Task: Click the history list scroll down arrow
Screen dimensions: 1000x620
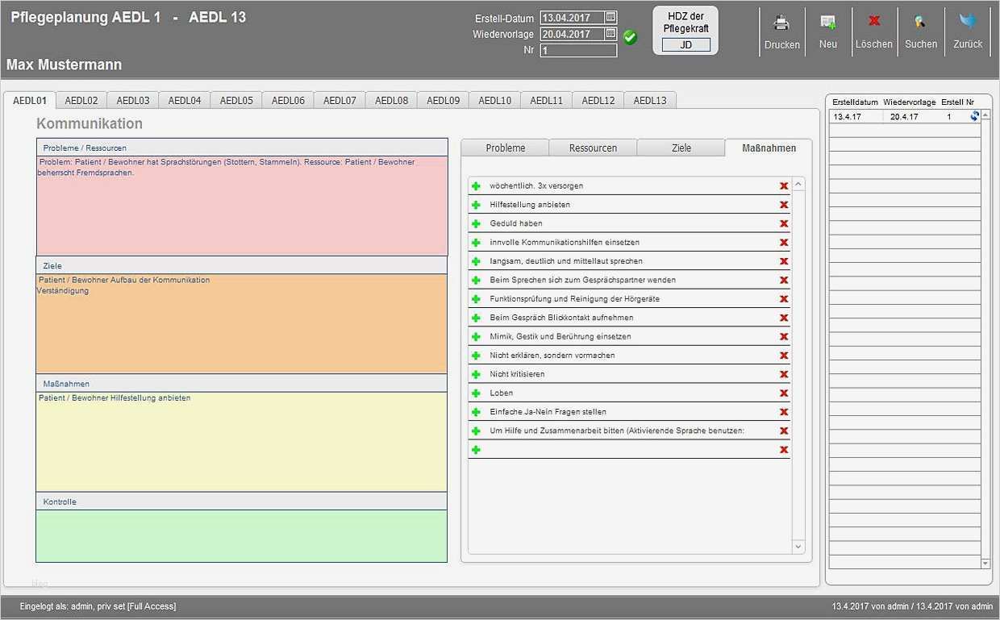Action: [x=985, y=563]
